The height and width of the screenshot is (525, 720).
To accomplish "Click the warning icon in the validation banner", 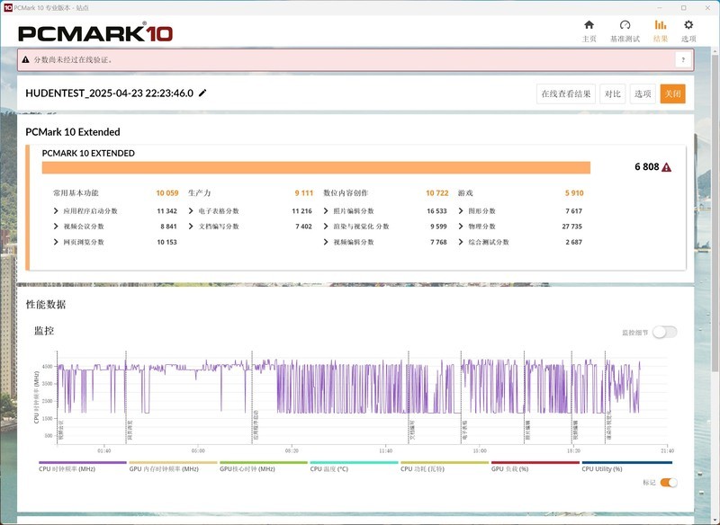I will point(26,59).
